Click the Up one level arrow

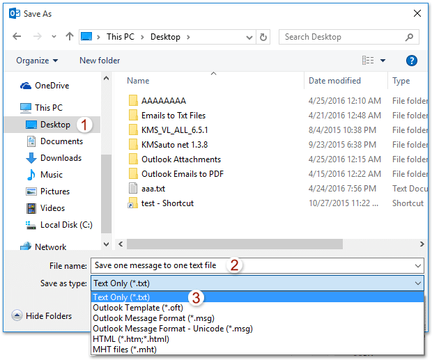tap(70, 37)
